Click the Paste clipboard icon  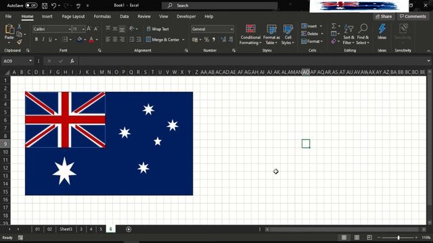point(9,29)
